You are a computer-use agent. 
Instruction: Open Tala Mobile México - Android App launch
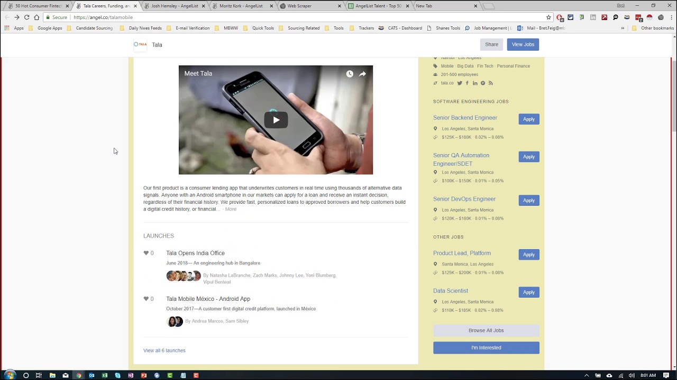pos(208,299)
